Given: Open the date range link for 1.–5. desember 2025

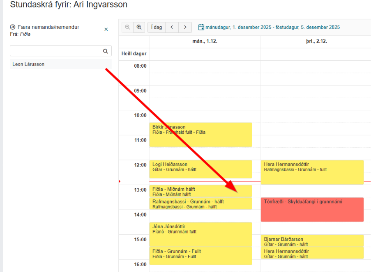Looking at the screenshot, I should coord(272,27).
